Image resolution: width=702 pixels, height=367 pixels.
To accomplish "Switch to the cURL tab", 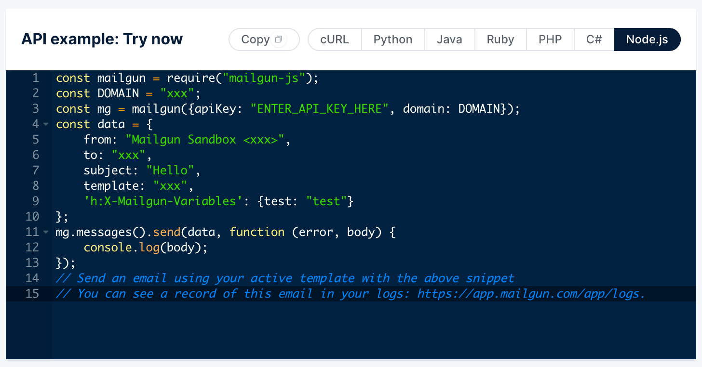I will click(x=335, y=39).
